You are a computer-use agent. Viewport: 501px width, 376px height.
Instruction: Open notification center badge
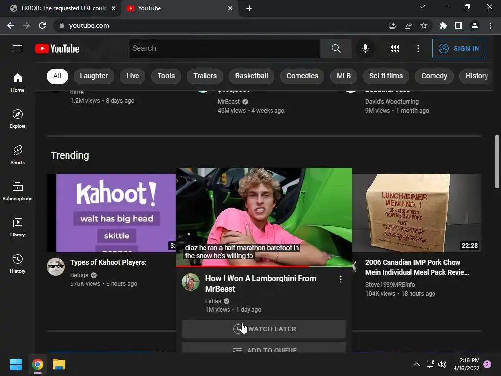(487, 364)
